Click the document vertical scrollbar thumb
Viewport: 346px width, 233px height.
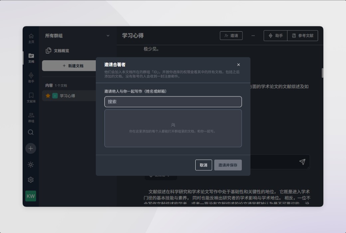click(322, 73)
